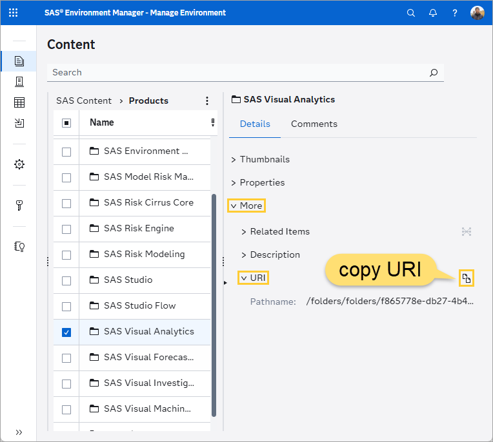Open the gear Configuration sidebar icon
493x442 pixels.
[x=19, y=164]
